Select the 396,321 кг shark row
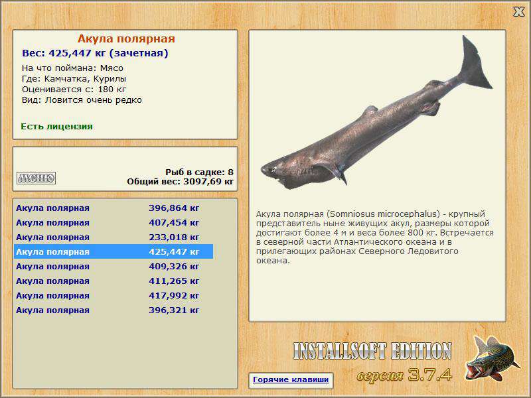531x398 pixels. pos(114,310)
